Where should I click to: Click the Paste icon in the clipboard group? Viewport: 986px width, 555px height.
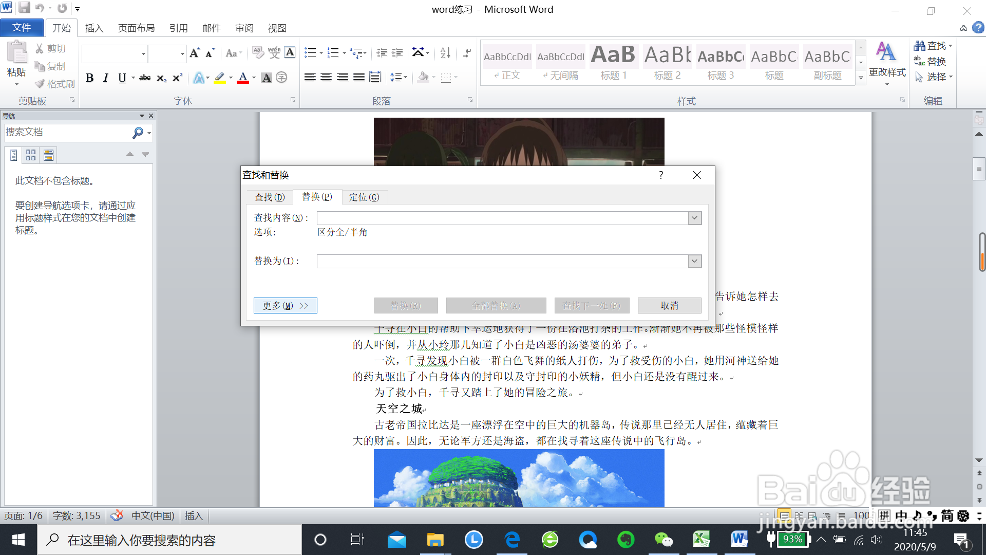[x=16, y=52]
